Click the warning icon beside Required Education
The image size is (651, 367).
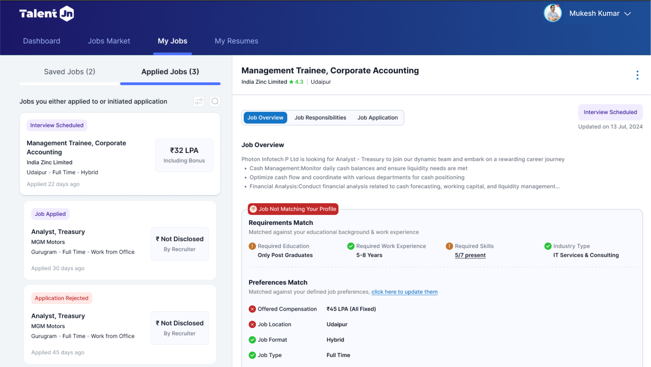click(252, 246)
